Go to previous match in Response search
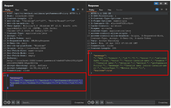The image size is (171, 108). [97, 102]
